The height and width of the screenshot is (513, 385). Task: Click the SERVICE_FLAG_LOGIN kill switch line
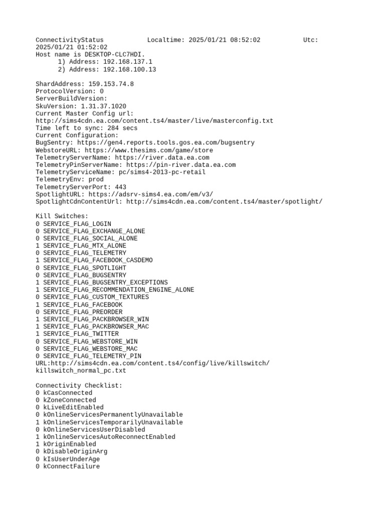pyautogui.click(x=73, y=224)
